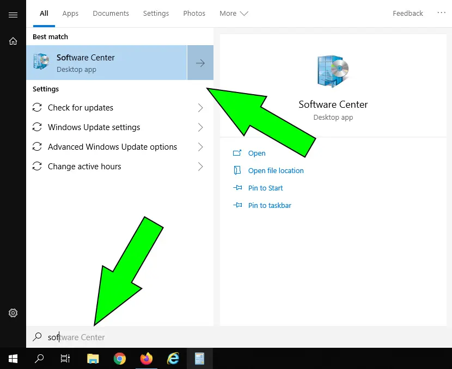Expand the Windows Update settings chevron
Image resolution: width=452 pixels, height=369 pixels.
[x=200, y=127]
